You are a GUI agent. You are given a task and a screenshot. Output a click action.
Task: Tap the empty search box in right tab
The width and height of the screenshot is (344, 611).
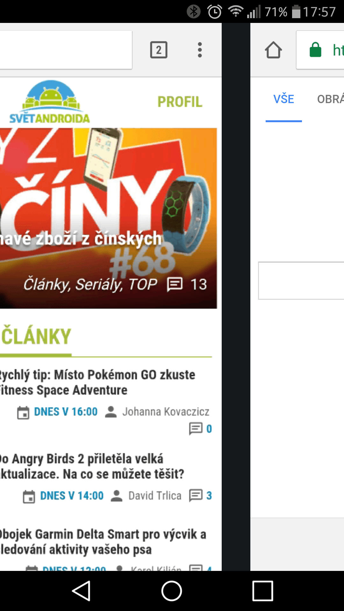[x=301, y=281]
